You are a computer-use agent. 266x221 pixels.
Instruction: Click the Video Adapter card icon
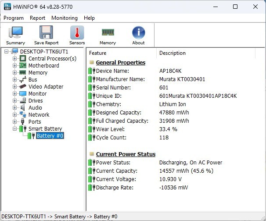(x=22, y=86)
